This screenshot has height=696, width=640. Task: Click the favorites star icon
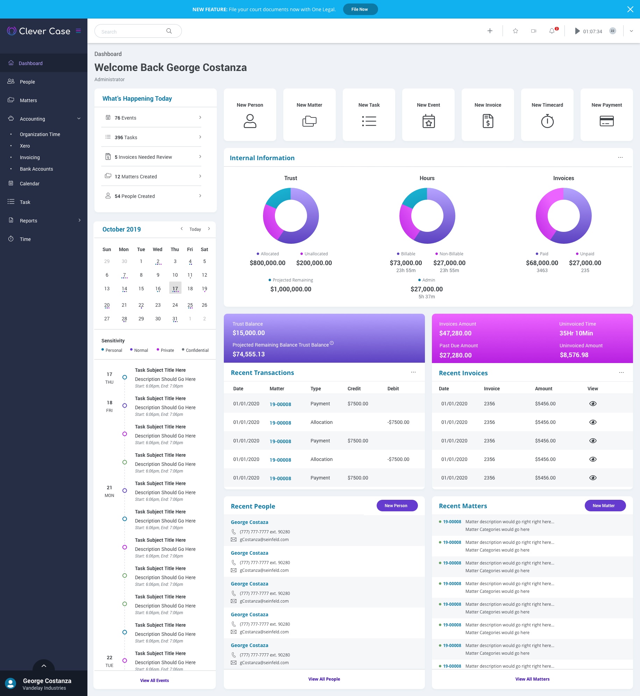coord(515,31)
